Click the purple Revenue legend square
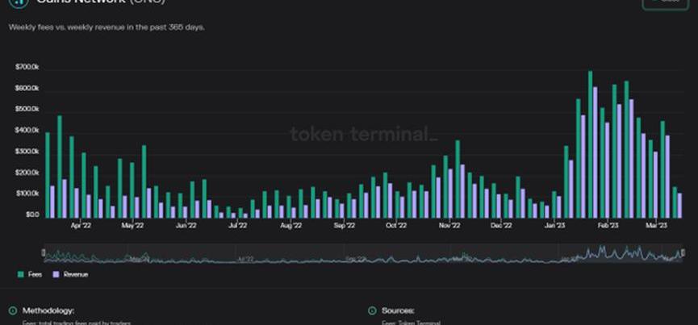698x325 pixels. click(56, 274)
